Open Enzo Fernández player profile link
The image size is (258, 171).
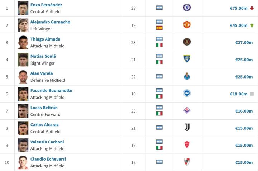(x=46, y=5)
